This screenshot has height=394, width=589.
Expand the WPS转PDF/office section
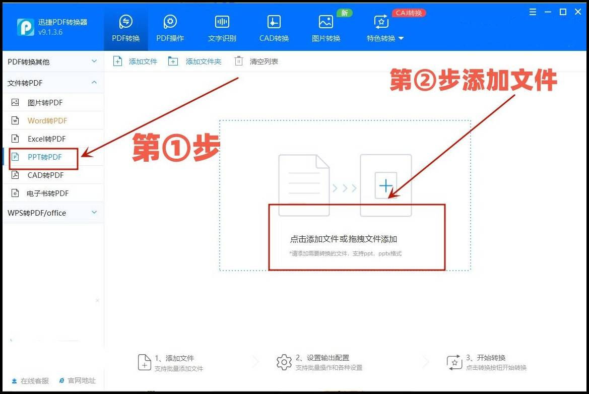point(53,213)
